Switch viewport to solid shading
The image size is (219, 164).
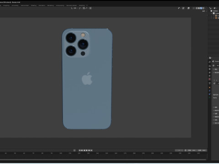[199, 8]
